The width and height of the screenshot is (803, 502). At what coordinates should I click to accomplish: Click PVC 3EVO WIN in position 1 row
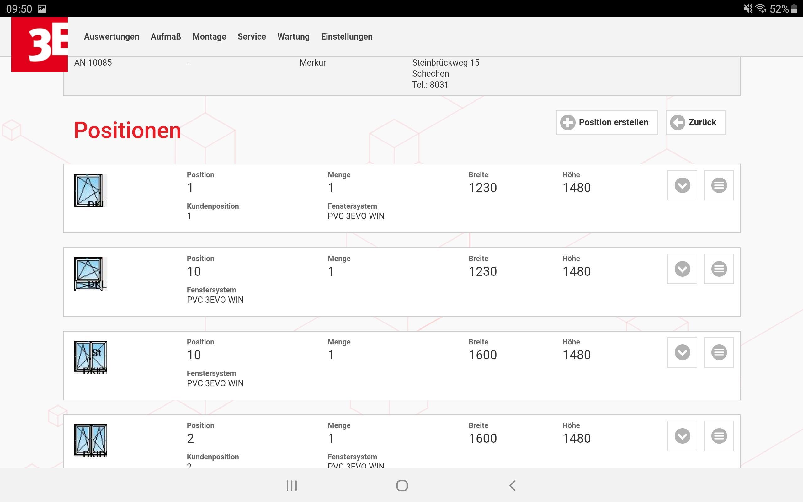pos(356,216)
